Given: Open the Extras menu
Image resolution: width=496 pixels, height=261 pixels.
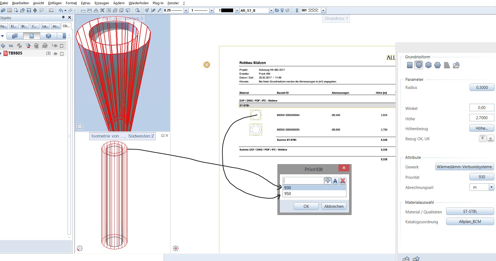Looking at the screenshot, I should point(86,3).
